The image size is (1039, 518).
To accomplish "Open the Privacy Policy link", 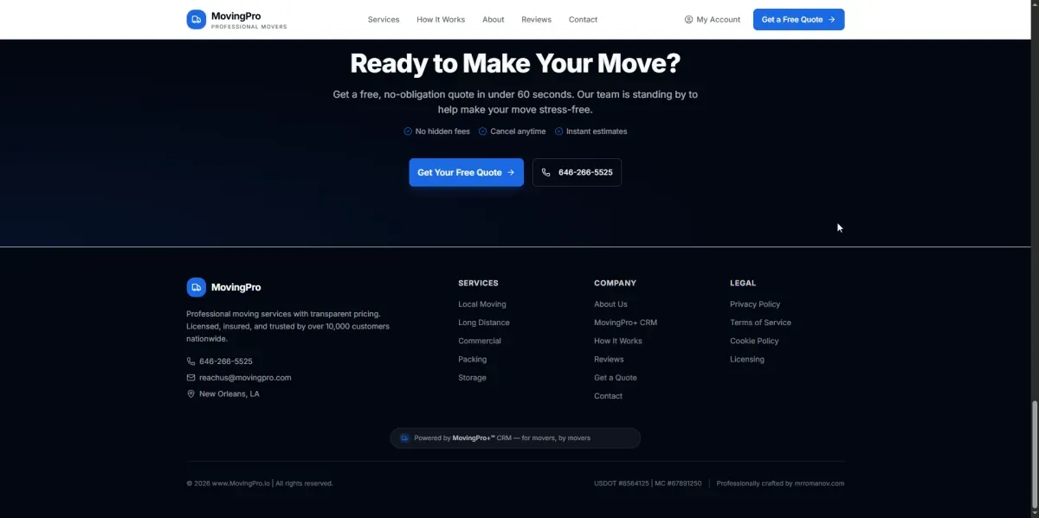I will 755,304.
